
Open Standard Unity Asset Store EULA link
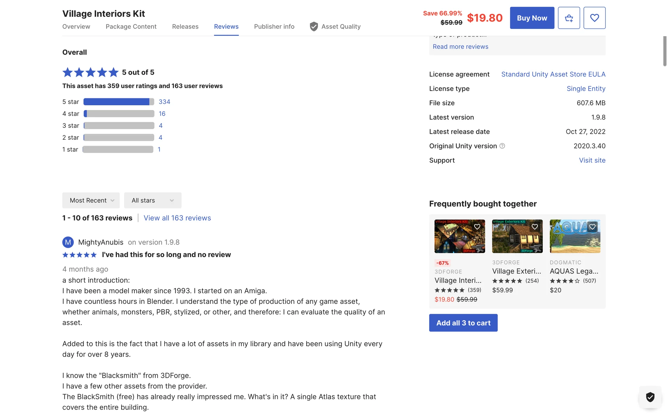[553, 74]
